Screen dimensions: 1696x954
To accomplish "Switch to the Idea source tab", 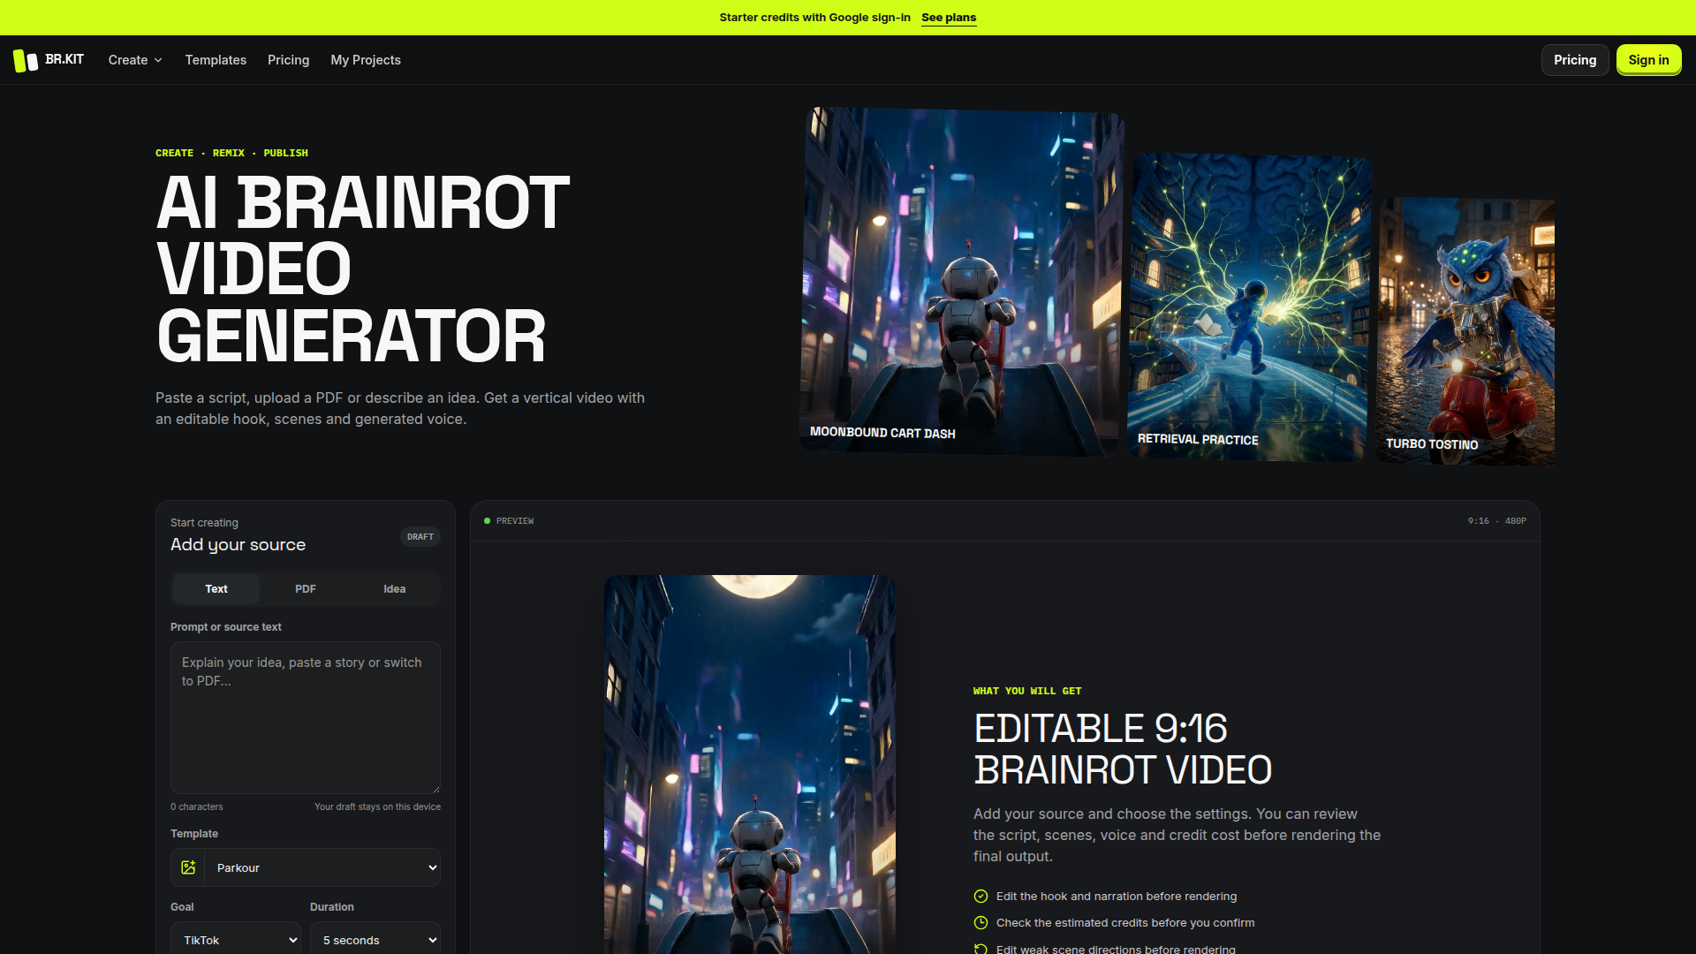I will (x=395, y=589).
